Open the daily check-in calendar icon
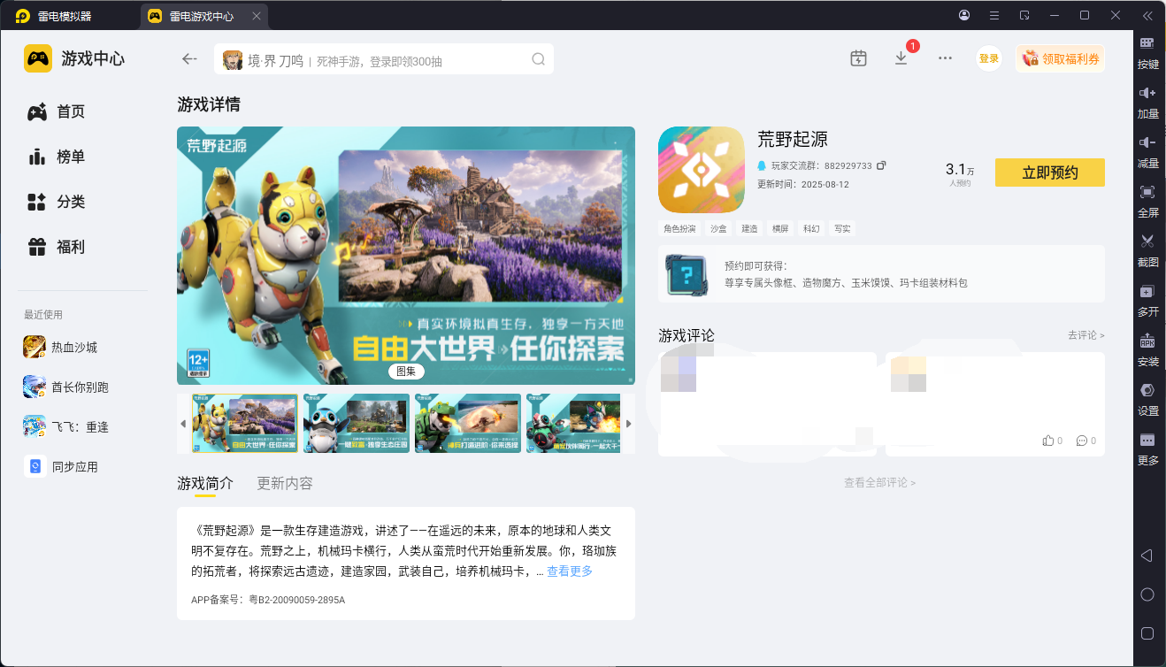The width and height of the screenshot is (1166, 667). click(857, 57)
